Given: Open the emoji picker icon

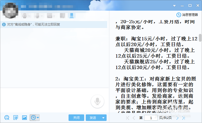Looking at the screenshot, I should point(7,118).
